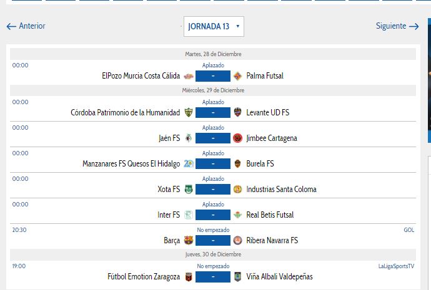Click the ElPozo vs Palma score box
The width and height of the screenshot is (431, 290).
pos(213,76)
